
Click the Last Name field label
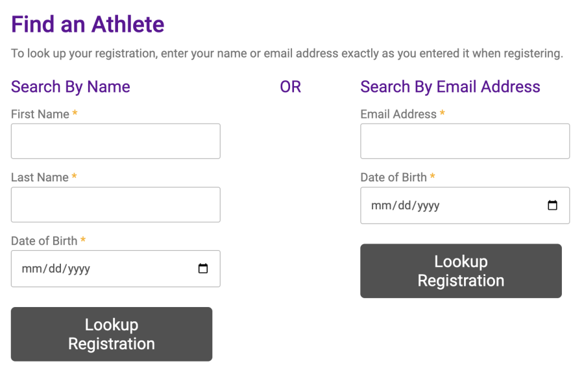(40, 178)
